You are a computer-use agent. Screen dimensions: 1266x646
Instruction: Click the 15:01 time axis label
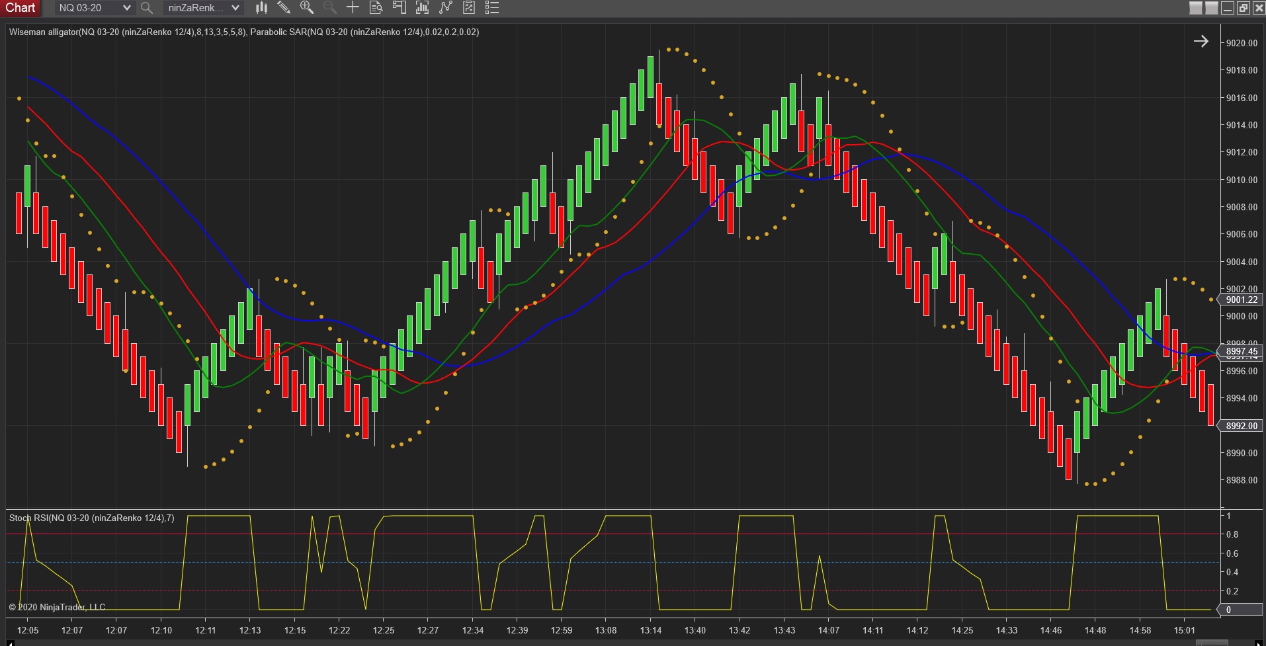1185,630
